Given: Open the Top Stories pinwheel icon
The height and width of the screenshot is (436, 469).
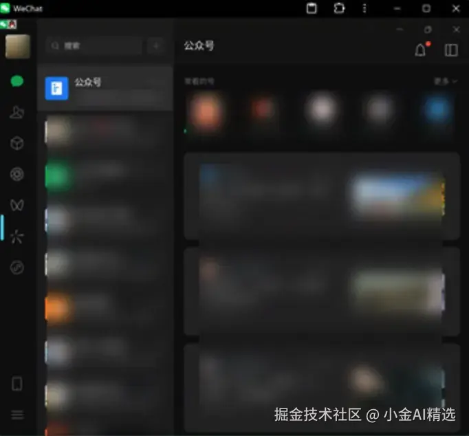Looking at the screenshot, I should point(17,237).
